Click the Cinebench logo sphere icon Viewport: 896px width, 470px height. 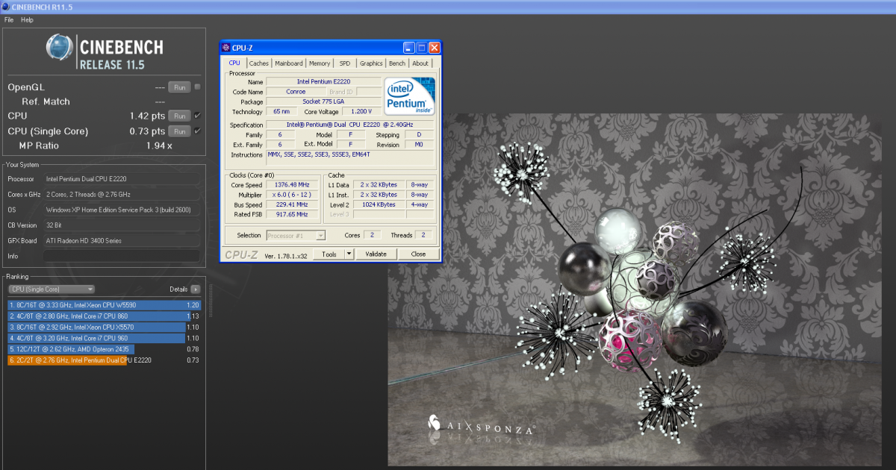[x=60, y=48]
